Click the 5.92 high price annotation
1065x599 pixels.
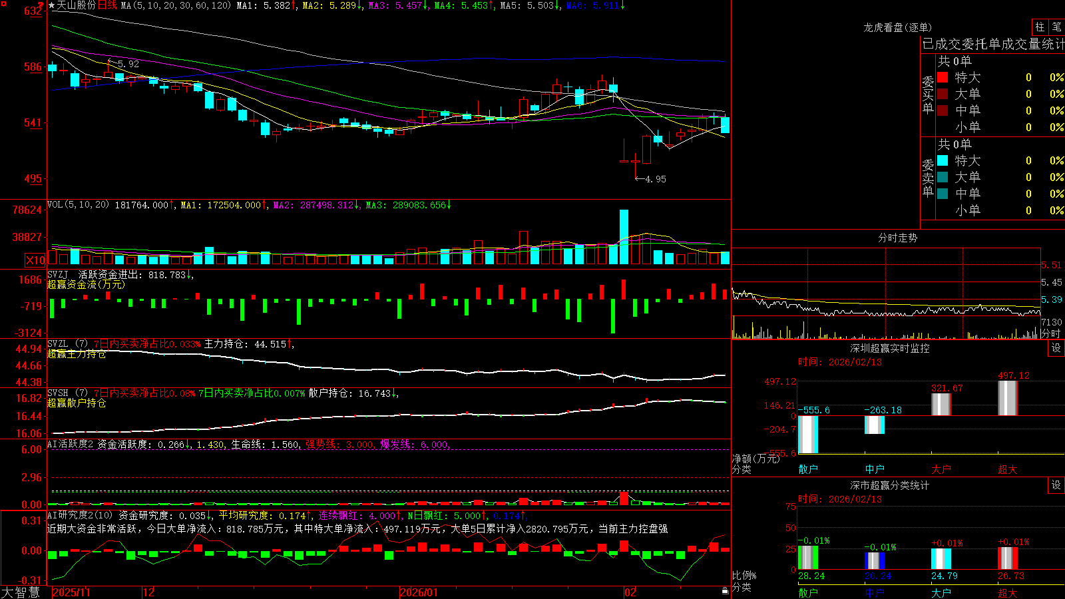pyautogui.click(x=128, y=64)
